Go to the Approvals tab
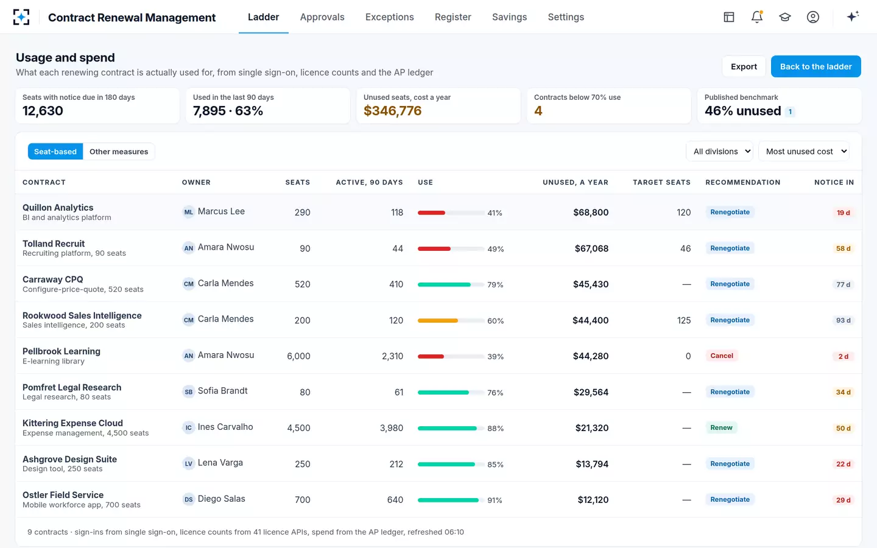 coord(322,17)
